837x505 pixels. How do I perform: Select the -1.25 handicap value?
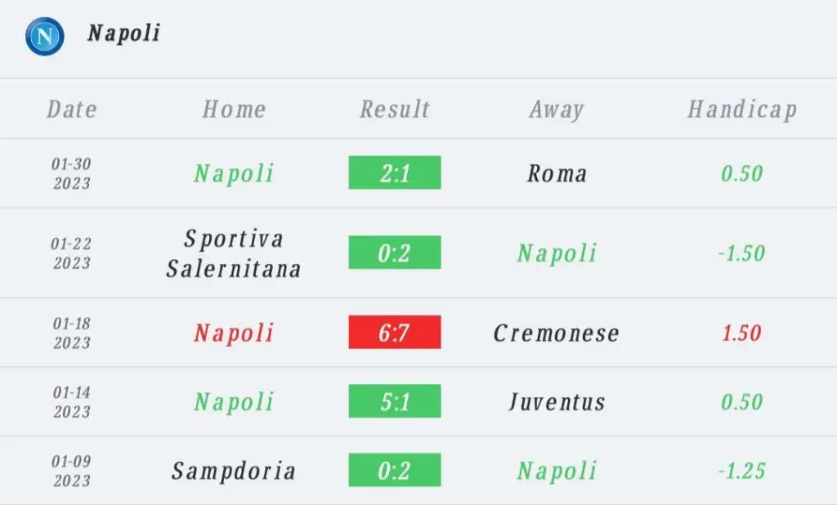[741, 471]
